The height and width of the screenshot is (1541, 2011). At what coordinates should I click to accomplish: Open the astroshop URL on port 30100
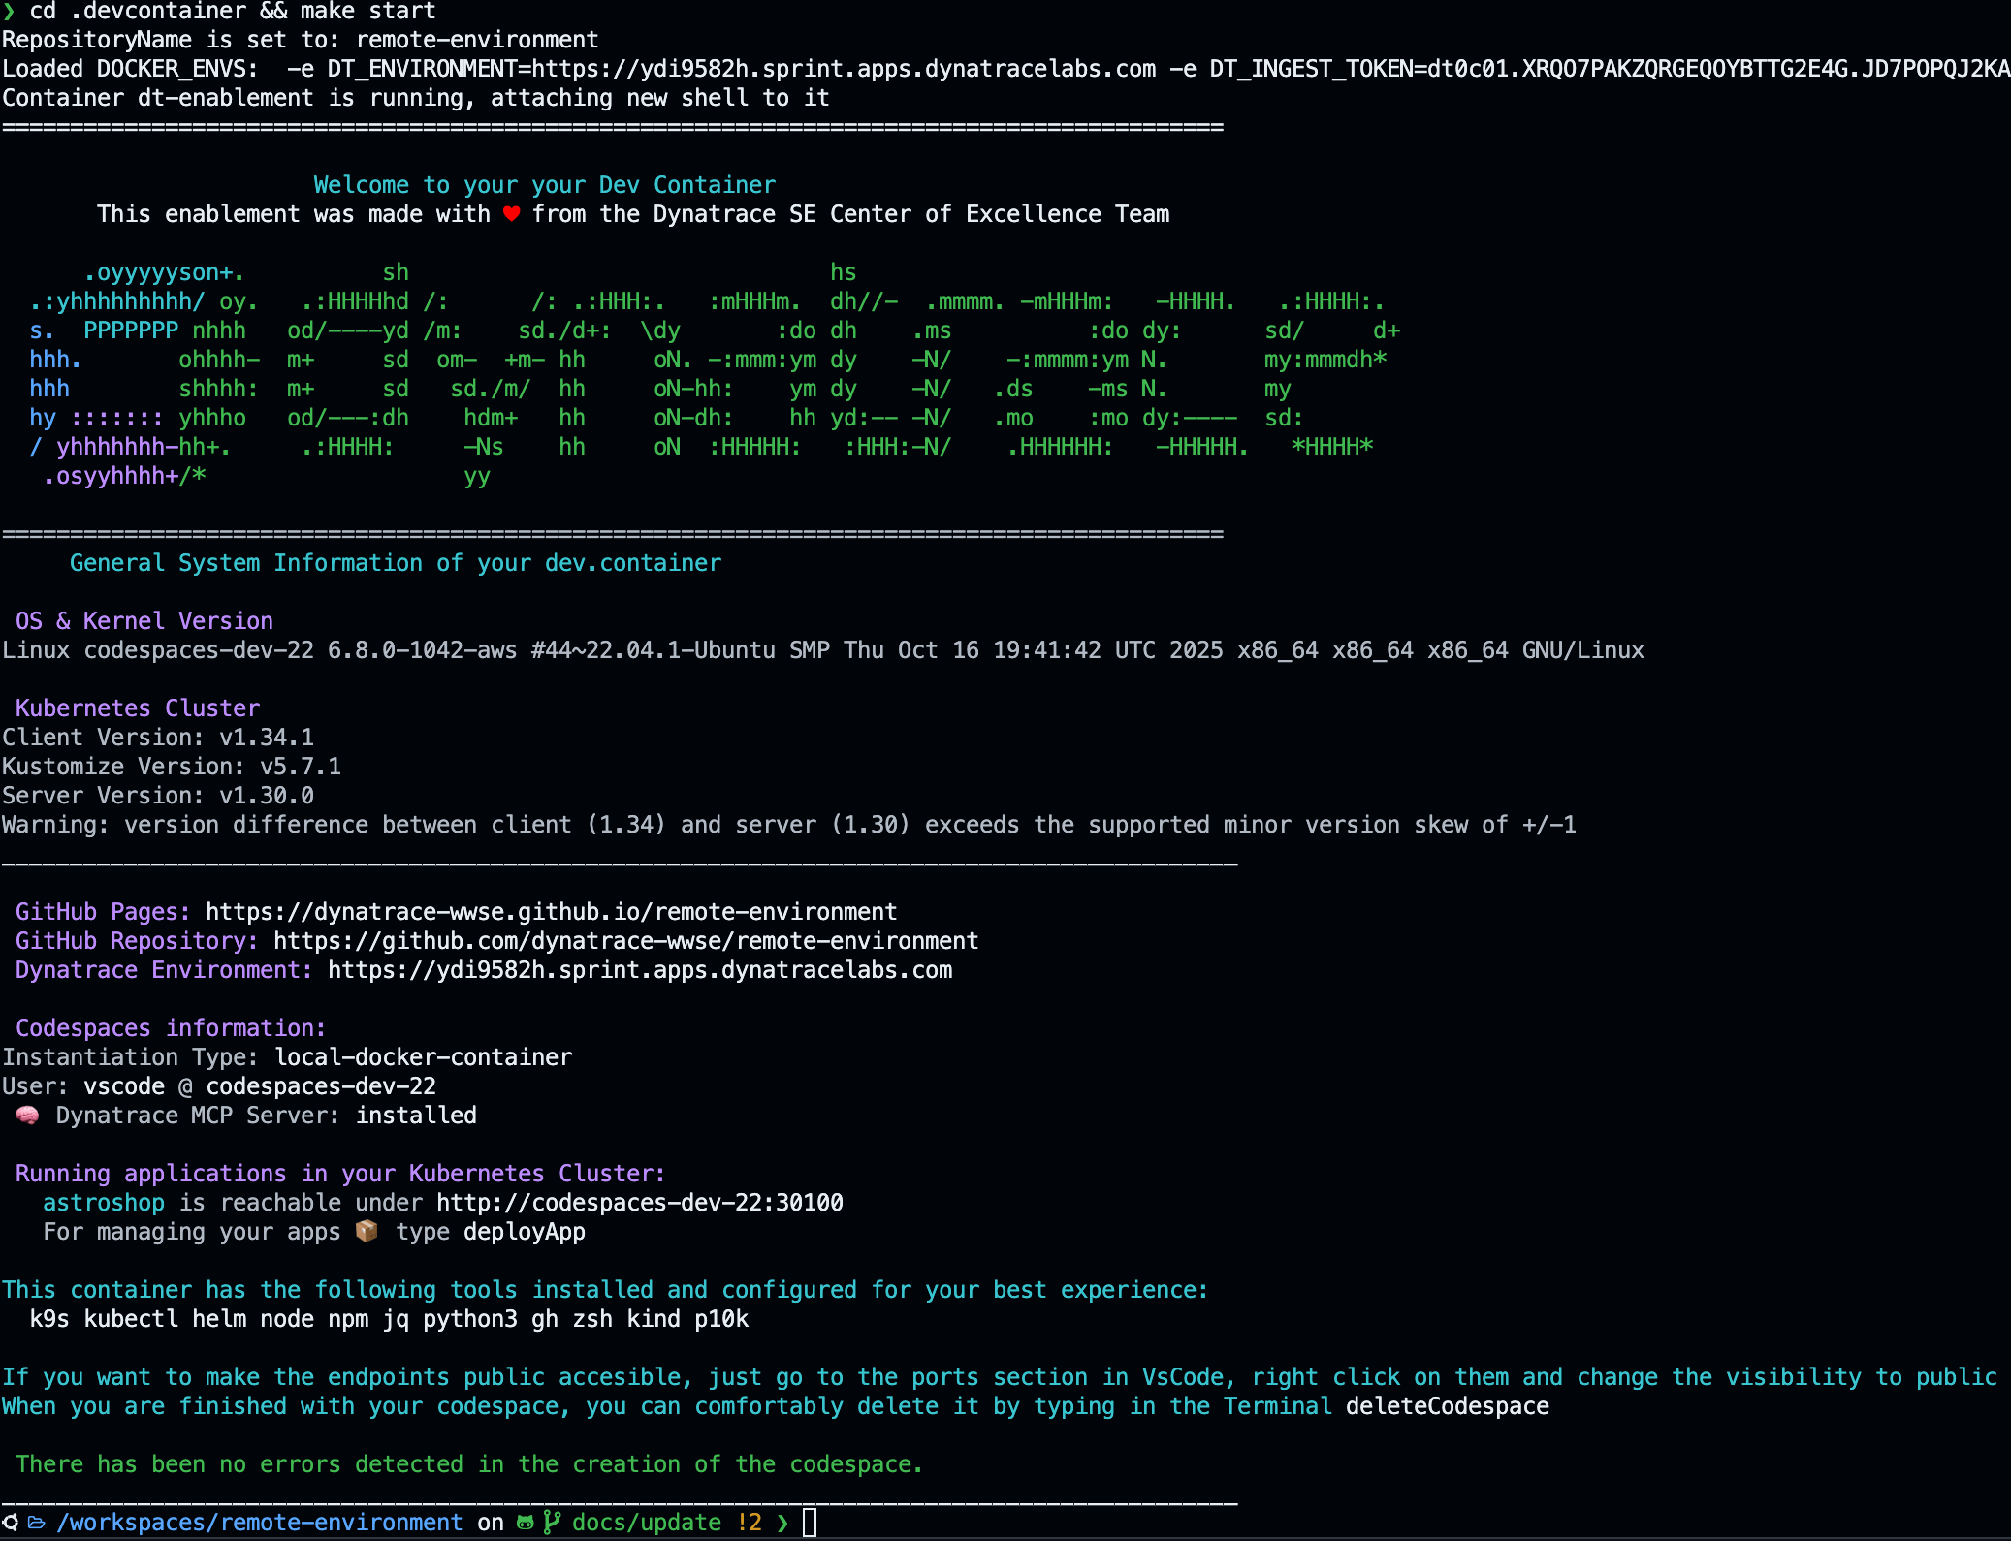[639, 1203]
